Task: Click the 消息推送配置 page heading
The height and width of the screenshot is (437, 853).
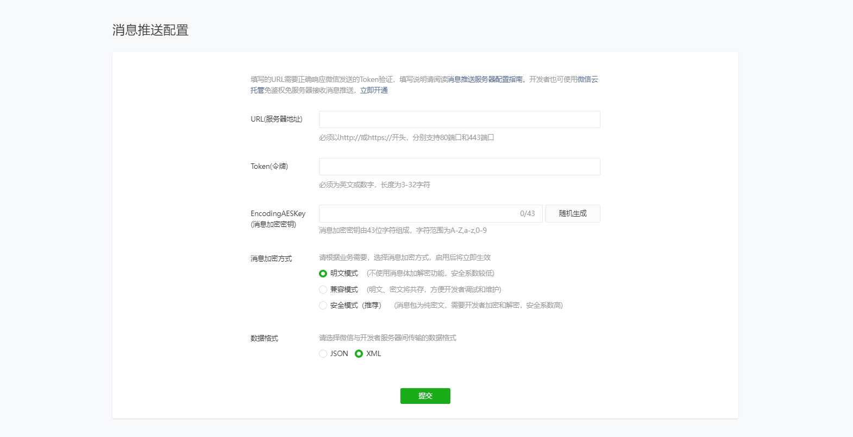Action: pos(150,30)
